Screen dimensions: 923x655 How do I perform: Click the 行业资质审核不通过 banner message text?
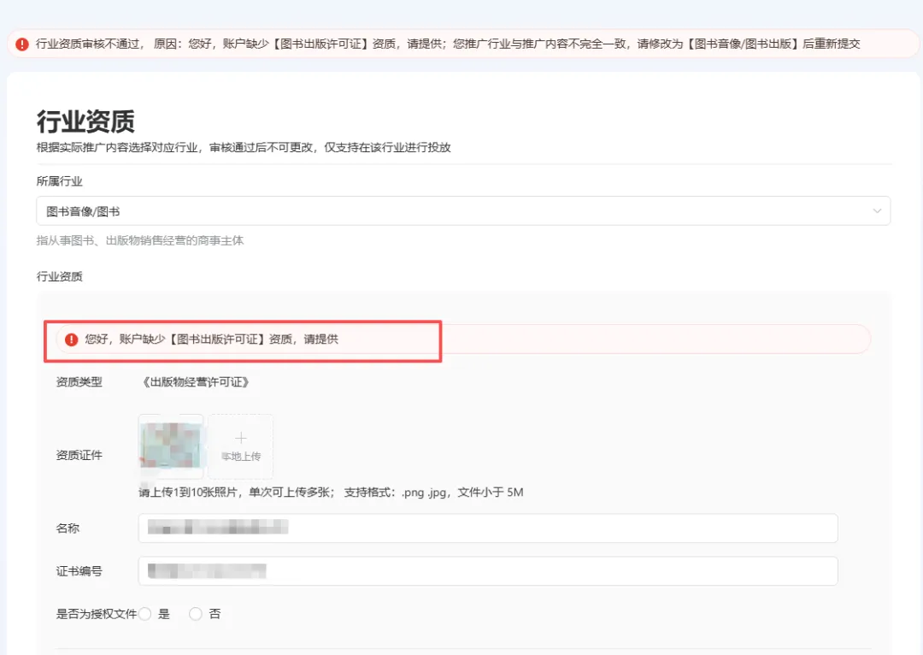(x=448, y=44)
